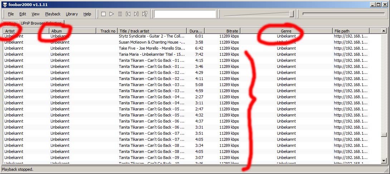
Task: Click the volume slider handle
Action: pyautogui.click(x=291, y=14)
